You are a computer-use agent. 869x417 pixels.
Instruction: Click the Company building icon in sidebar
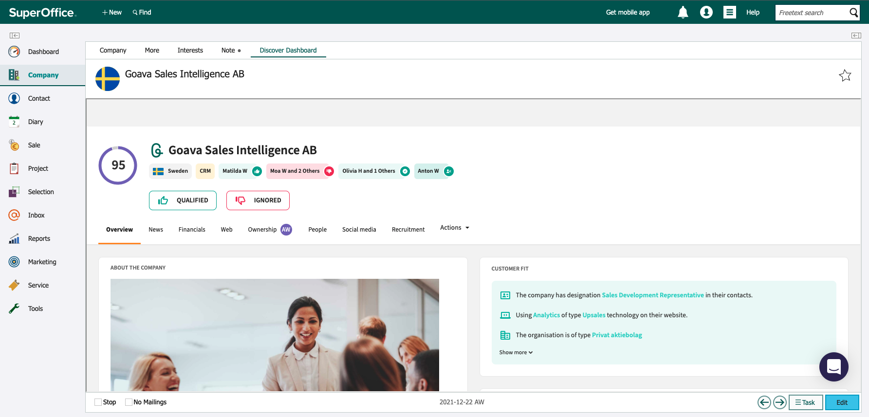tap(14, 75)
